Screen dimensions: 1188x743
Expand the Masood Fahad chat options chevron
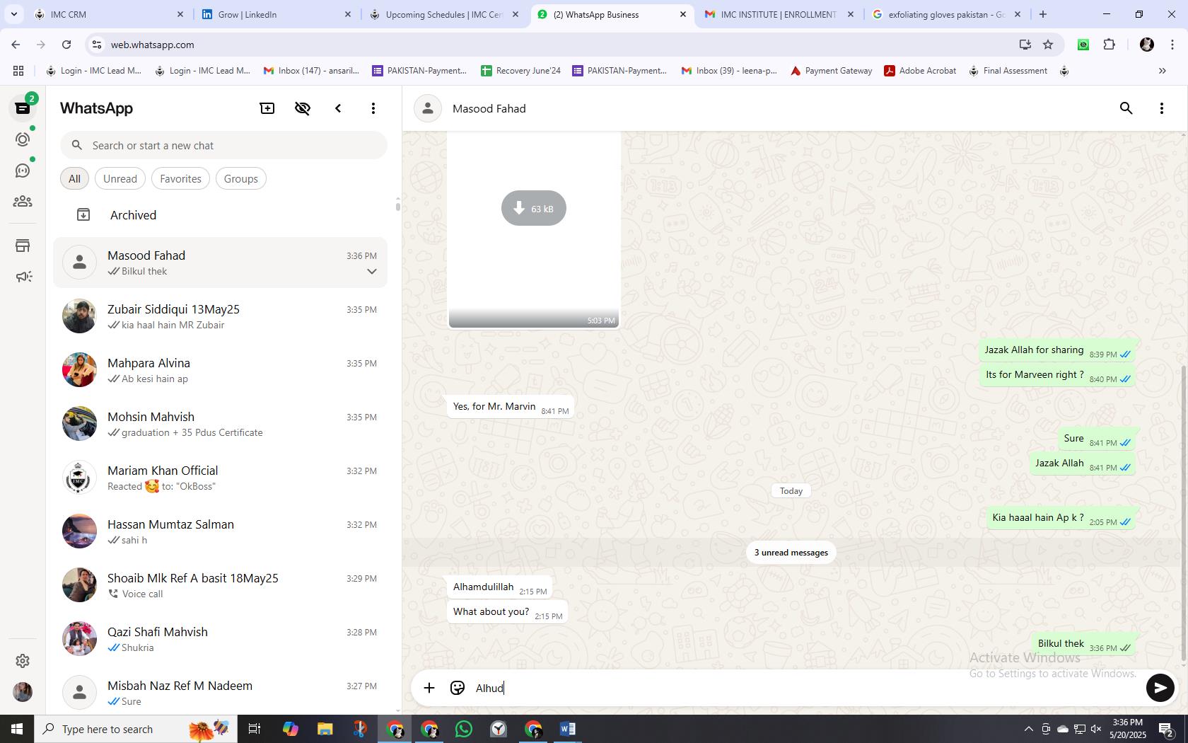[372, 272]
